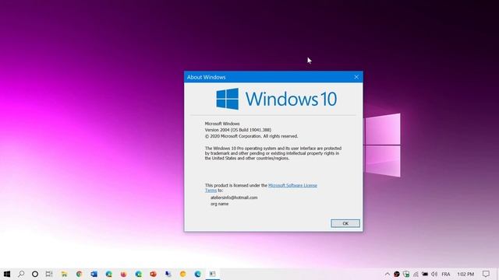Screen dimensions: 499x280
Task: Check the battery status tray icon
Action: (425, 274)
